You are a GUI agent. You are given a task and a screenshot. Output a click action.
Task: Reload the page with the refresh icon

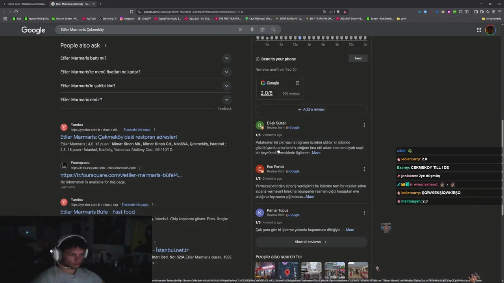point(16,12)
